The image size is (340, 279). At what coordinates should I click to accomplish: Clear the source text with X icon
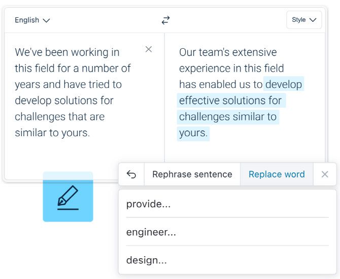point(149,49)
